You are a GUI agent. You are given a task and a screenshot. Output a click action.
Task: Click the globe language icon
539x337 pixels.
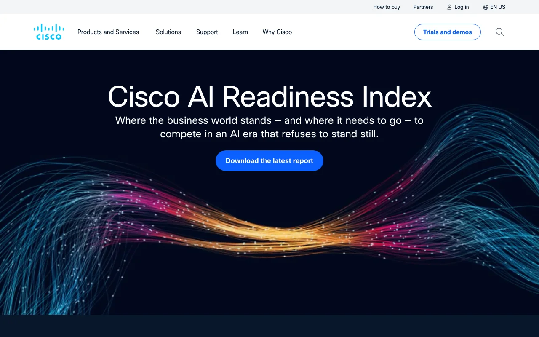point(486,7)
